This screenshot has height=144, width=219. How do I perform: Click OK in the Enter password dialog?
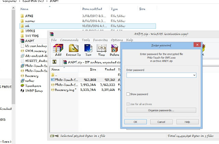(x=136, y=122)
